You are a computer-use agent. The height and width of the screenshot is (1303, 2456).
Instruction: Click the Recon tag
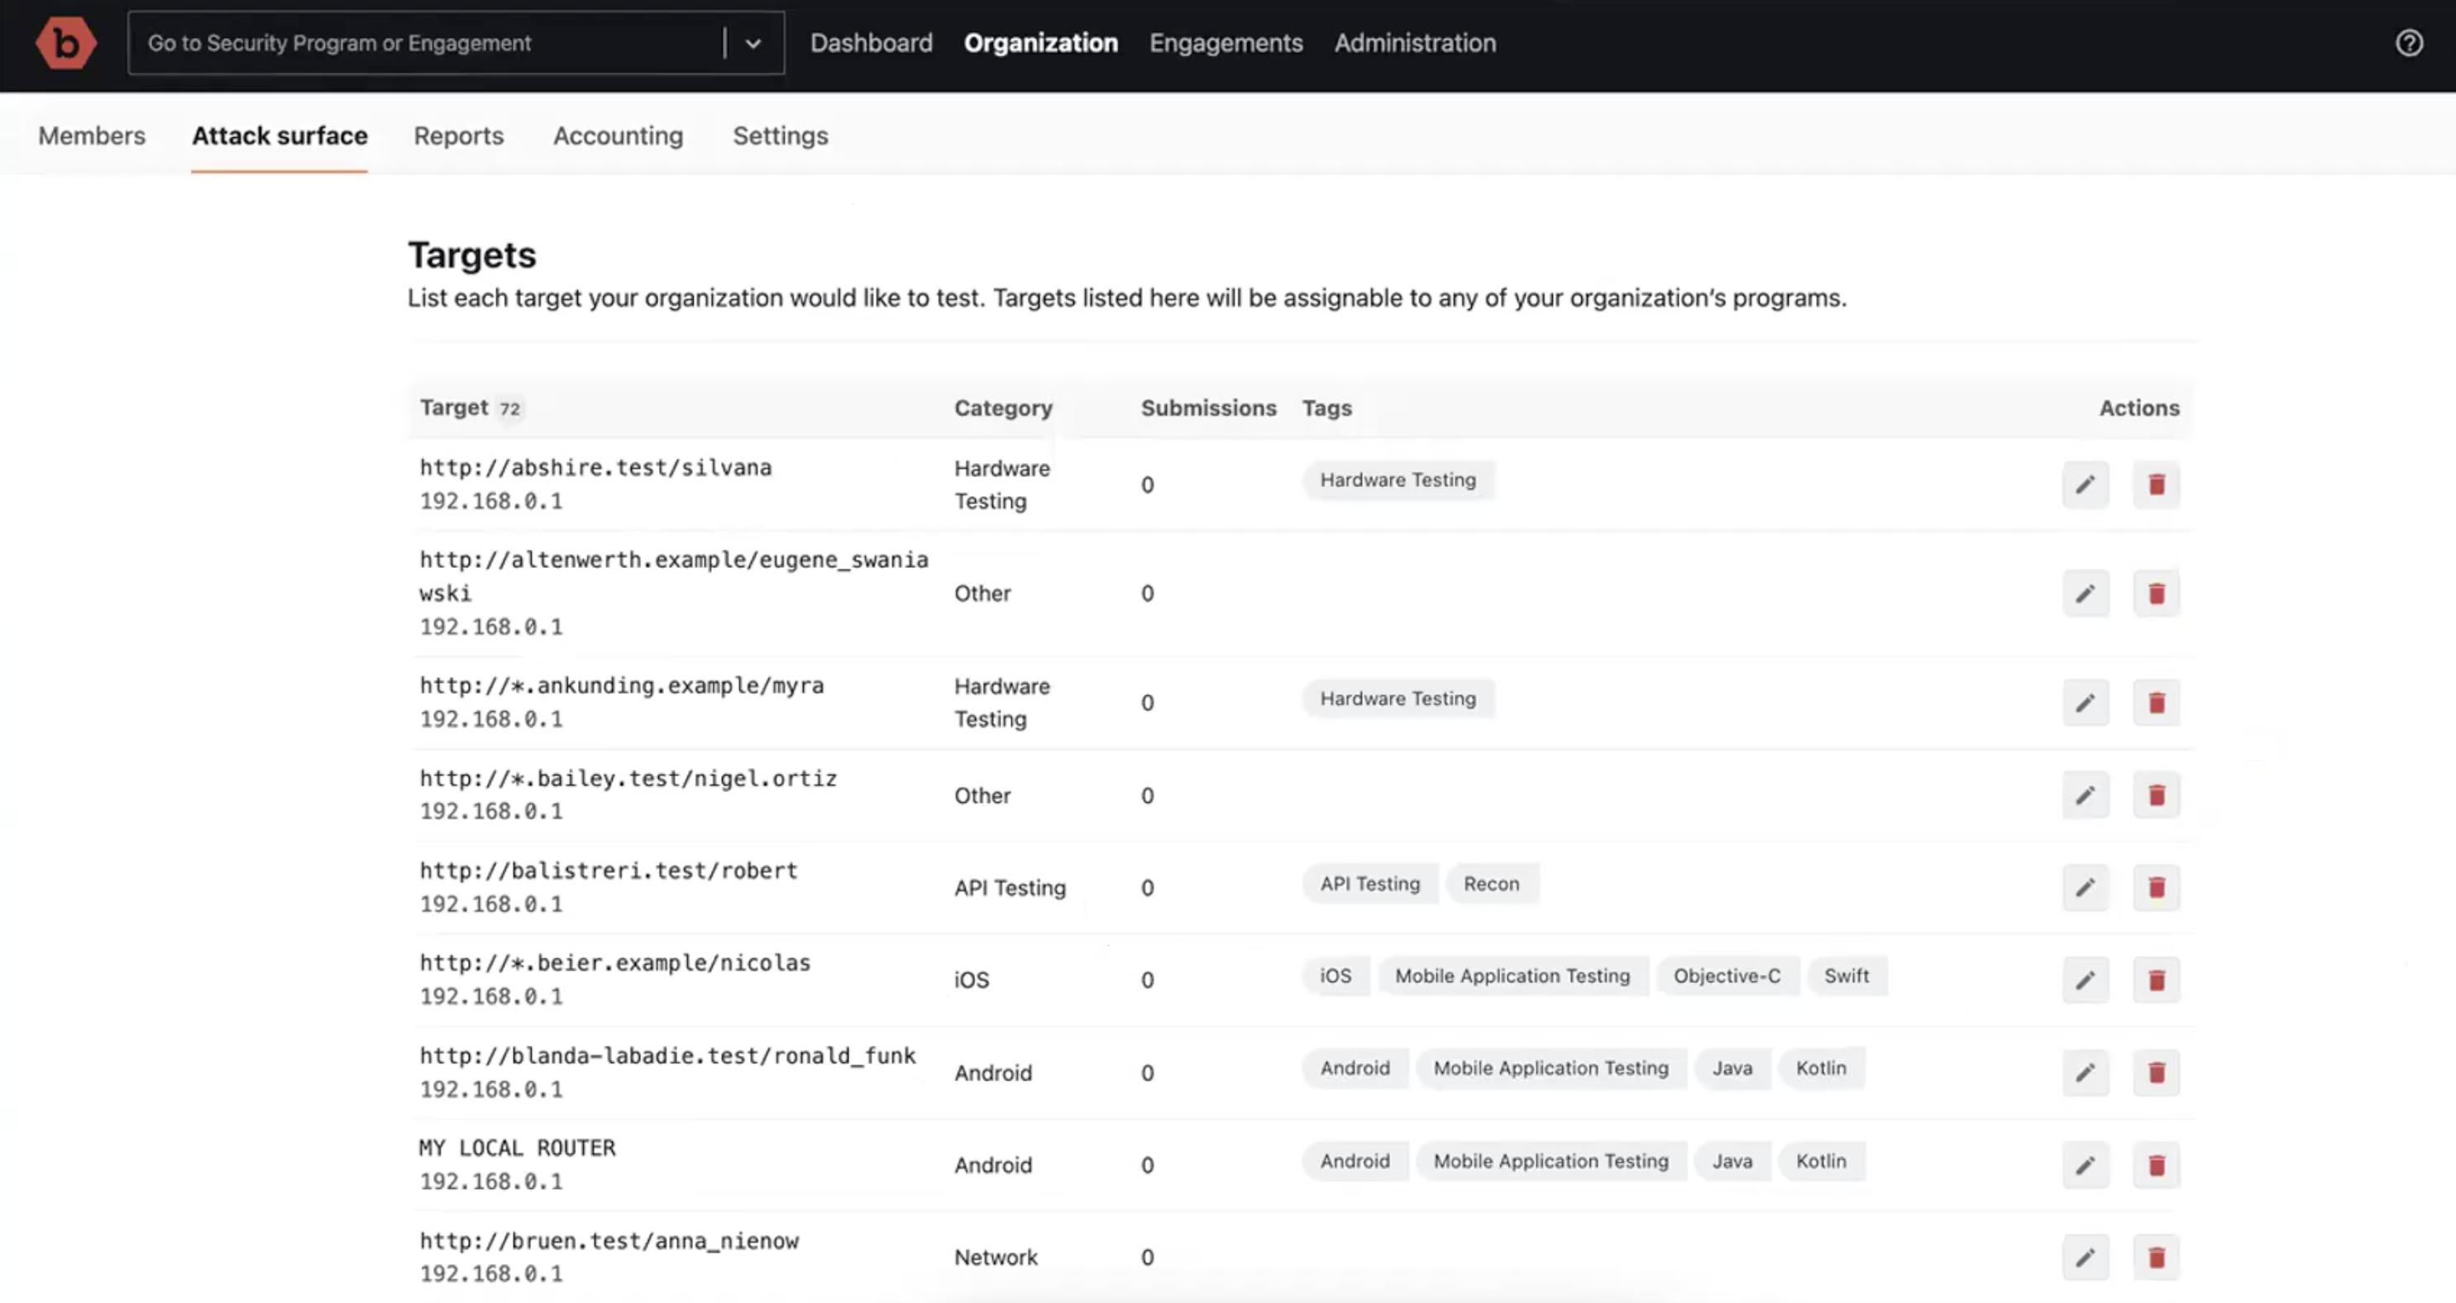pos(1491,884)
